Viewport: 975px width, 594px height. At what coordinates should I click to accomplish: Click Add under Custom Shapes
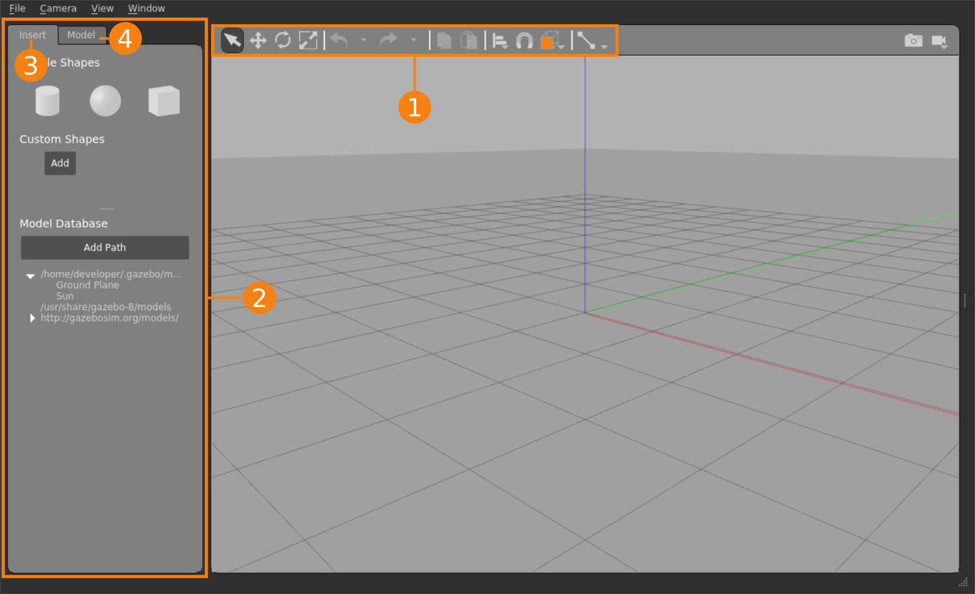[x=60, y=163]
